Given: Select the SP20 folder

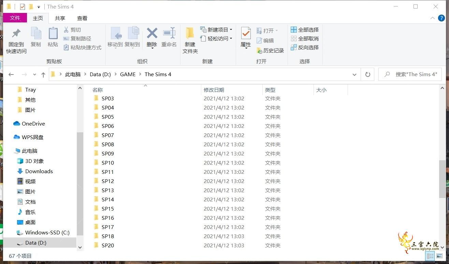Looking at the screenshot, I should pyautogui.click(x=104, y=245).
